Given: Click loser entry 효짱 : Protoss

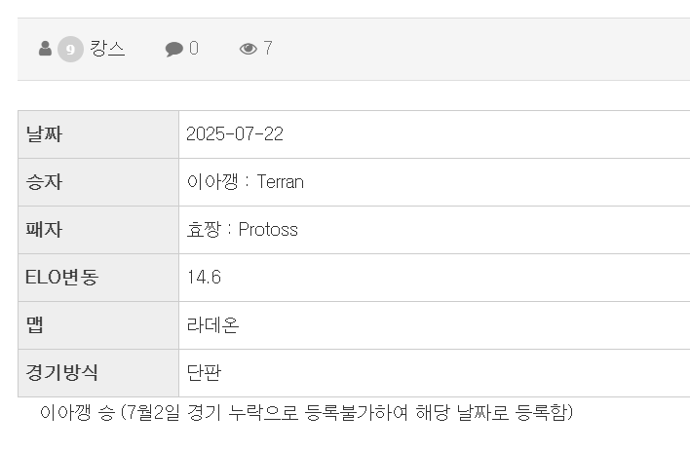Looking at the screenshot, I should [242, 230].
